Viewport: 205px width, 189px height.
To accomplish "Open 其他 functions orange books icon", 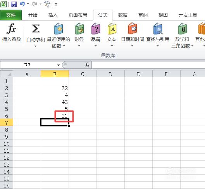I will [x=202, y=29].
